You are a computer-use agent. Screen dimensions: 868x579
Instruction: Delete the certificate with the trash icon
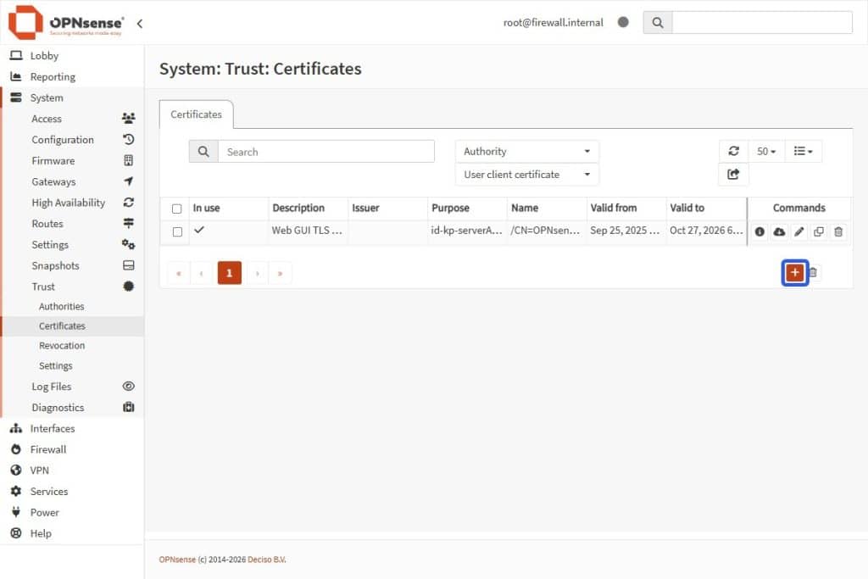838,231
